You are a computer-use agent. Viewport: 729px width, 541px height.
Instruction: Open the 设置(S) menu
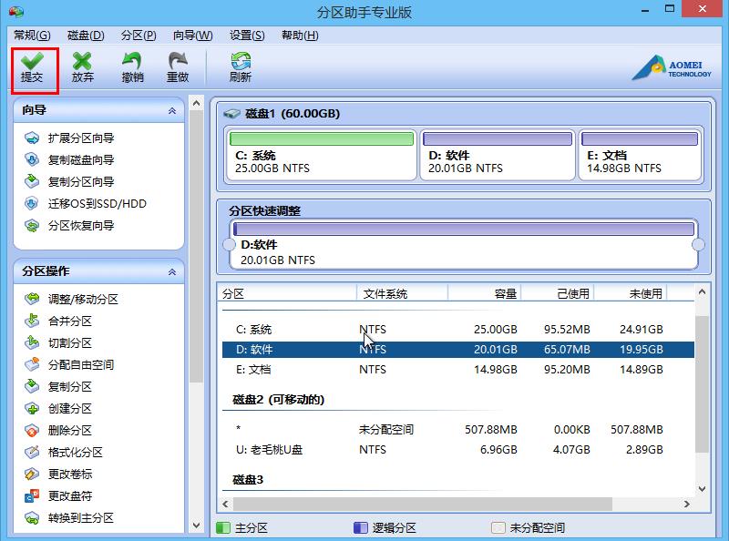coord(247,36)
